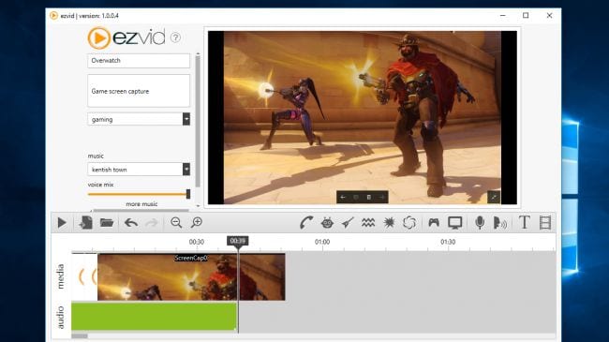
Task: Expand the kentish town music dropdown
Action: [x=186, y=169]
